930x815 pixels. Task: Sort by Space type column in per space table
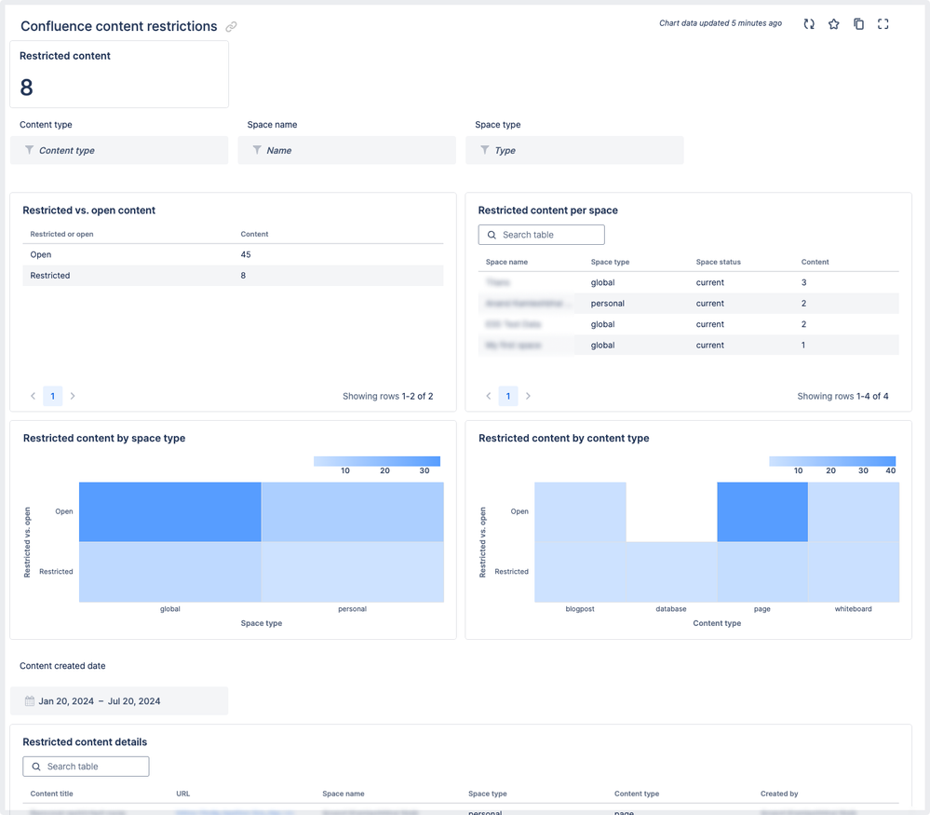610,262
